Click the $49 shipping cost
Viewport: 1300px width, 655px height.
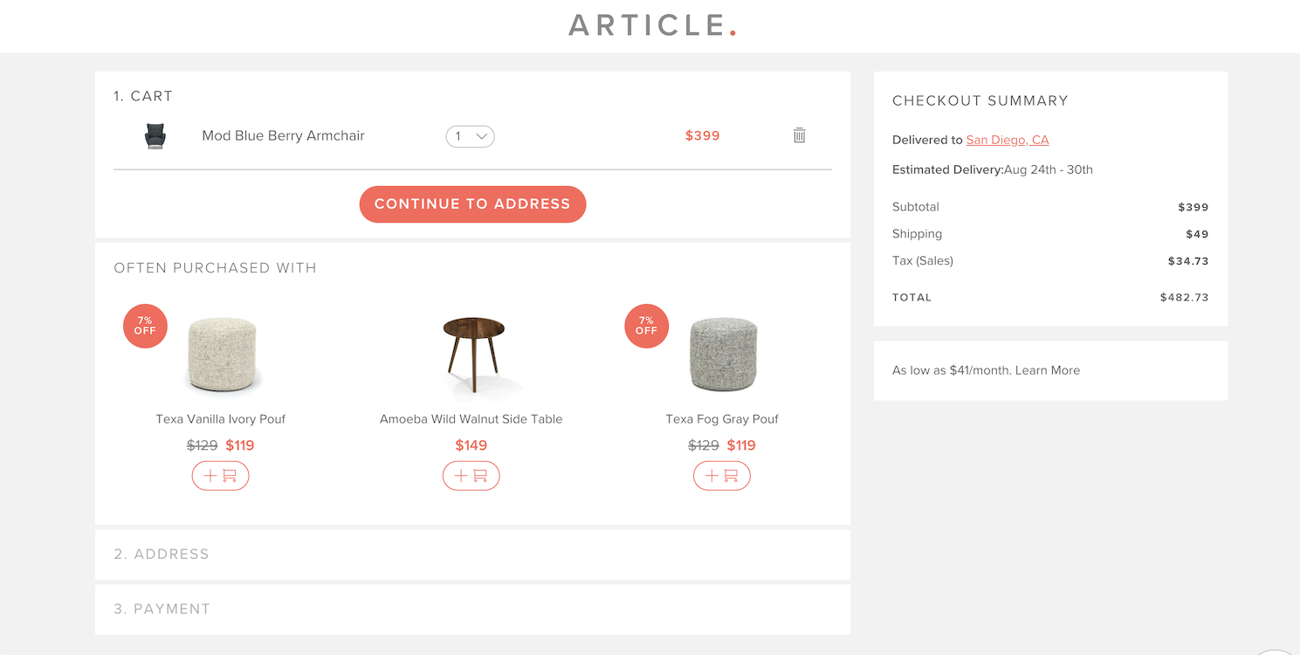pyautogui.click(x=1197, y=234)
